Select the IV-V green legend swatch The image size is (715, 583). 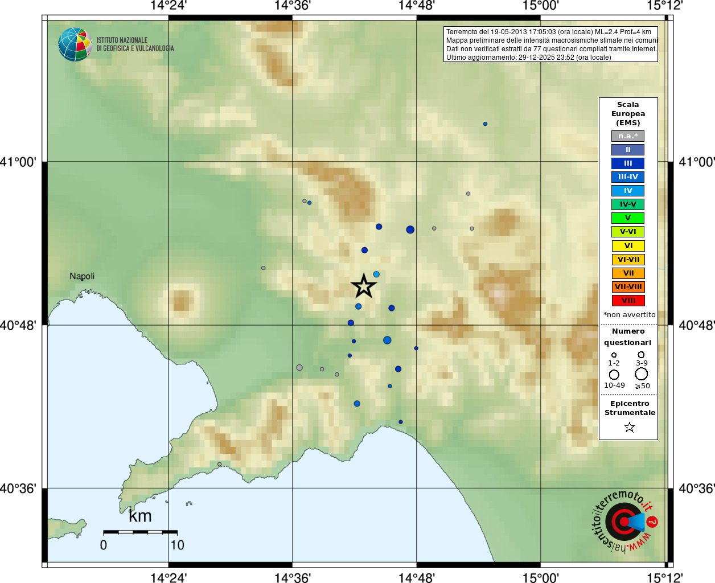tap(628, 204)
